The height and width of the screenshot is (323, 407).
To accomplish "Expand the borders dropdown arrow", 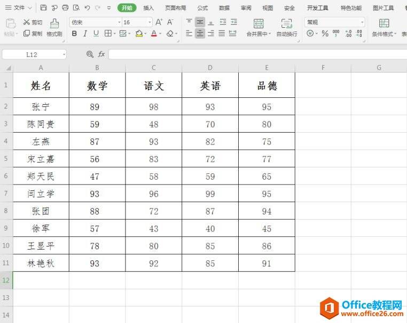I will (x=114, y=34).
